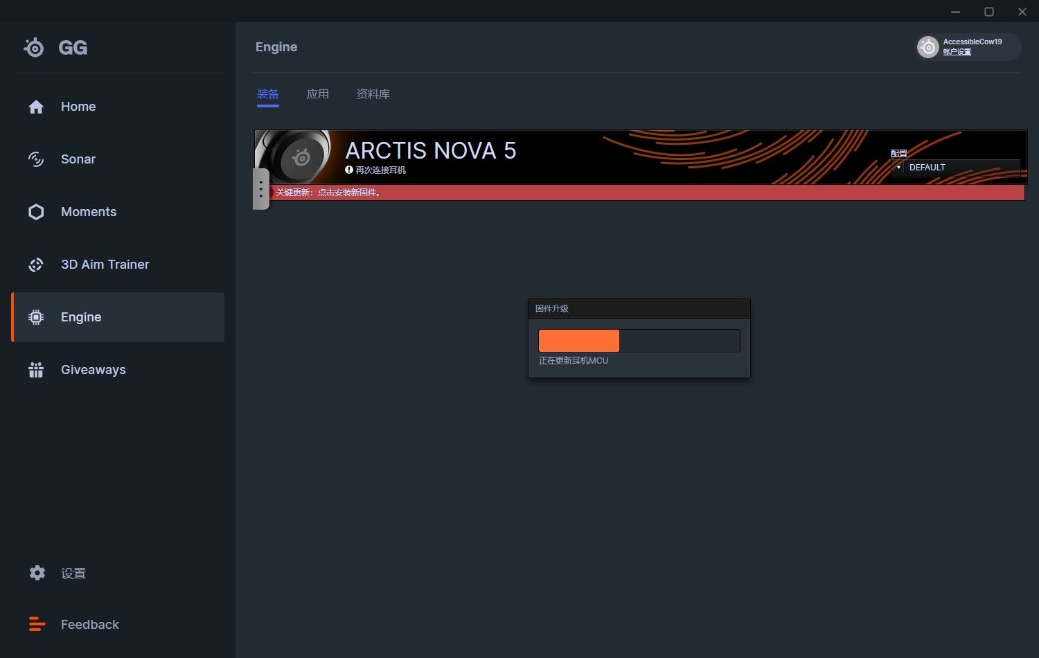Open the three-dot device options handle
1039x658 pixels.
point(260,188)
